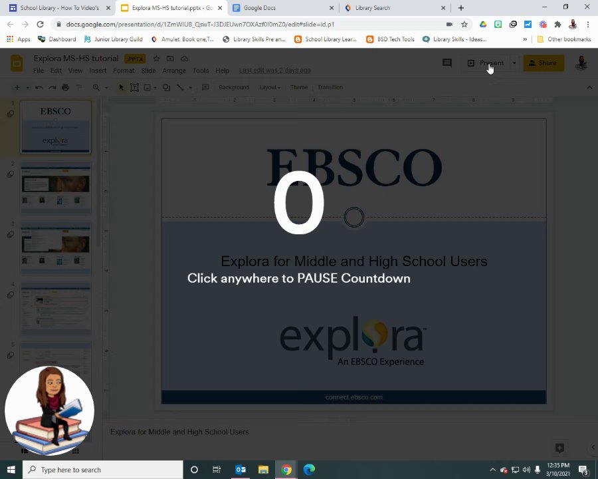The width and height of the screenshot is (598, 479).
Task: Select the Line tool
Action: (180, 87)
